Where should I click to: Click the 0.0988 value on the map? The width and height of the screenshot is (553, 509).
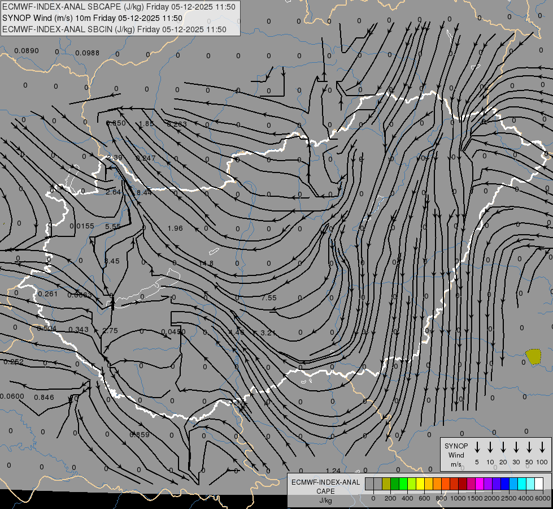click(x=87, y=53)
